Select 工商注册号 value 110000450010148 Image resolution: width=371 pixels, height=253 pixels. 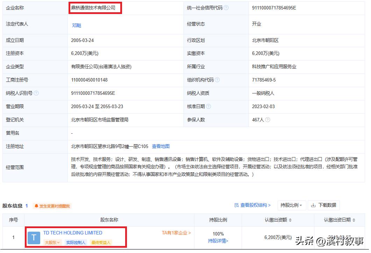click(89, 80)
